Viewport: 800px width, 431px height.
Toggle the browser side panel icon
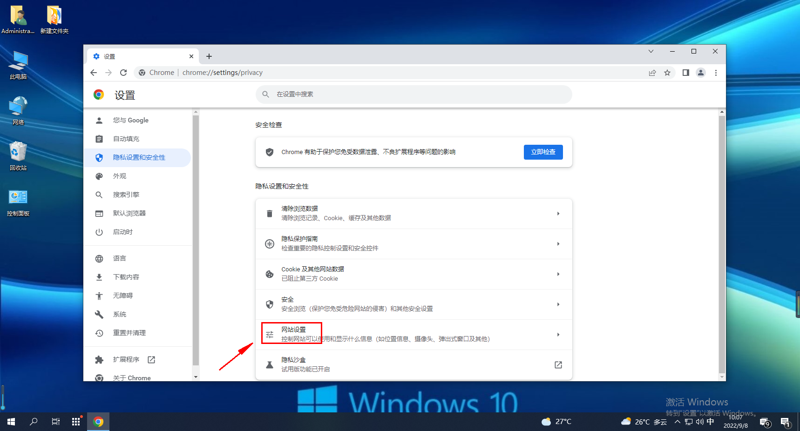click(x=685, y=73)
